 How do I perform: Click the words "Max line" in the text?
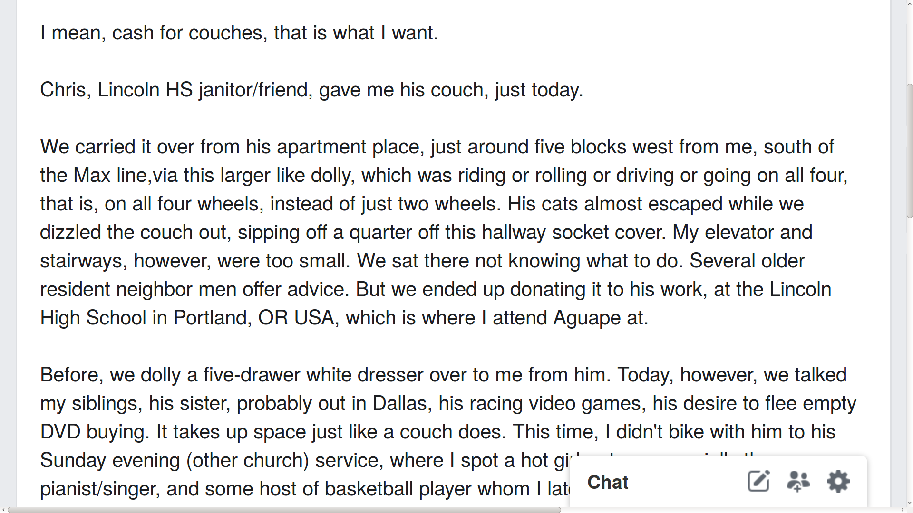pos(110,176)
